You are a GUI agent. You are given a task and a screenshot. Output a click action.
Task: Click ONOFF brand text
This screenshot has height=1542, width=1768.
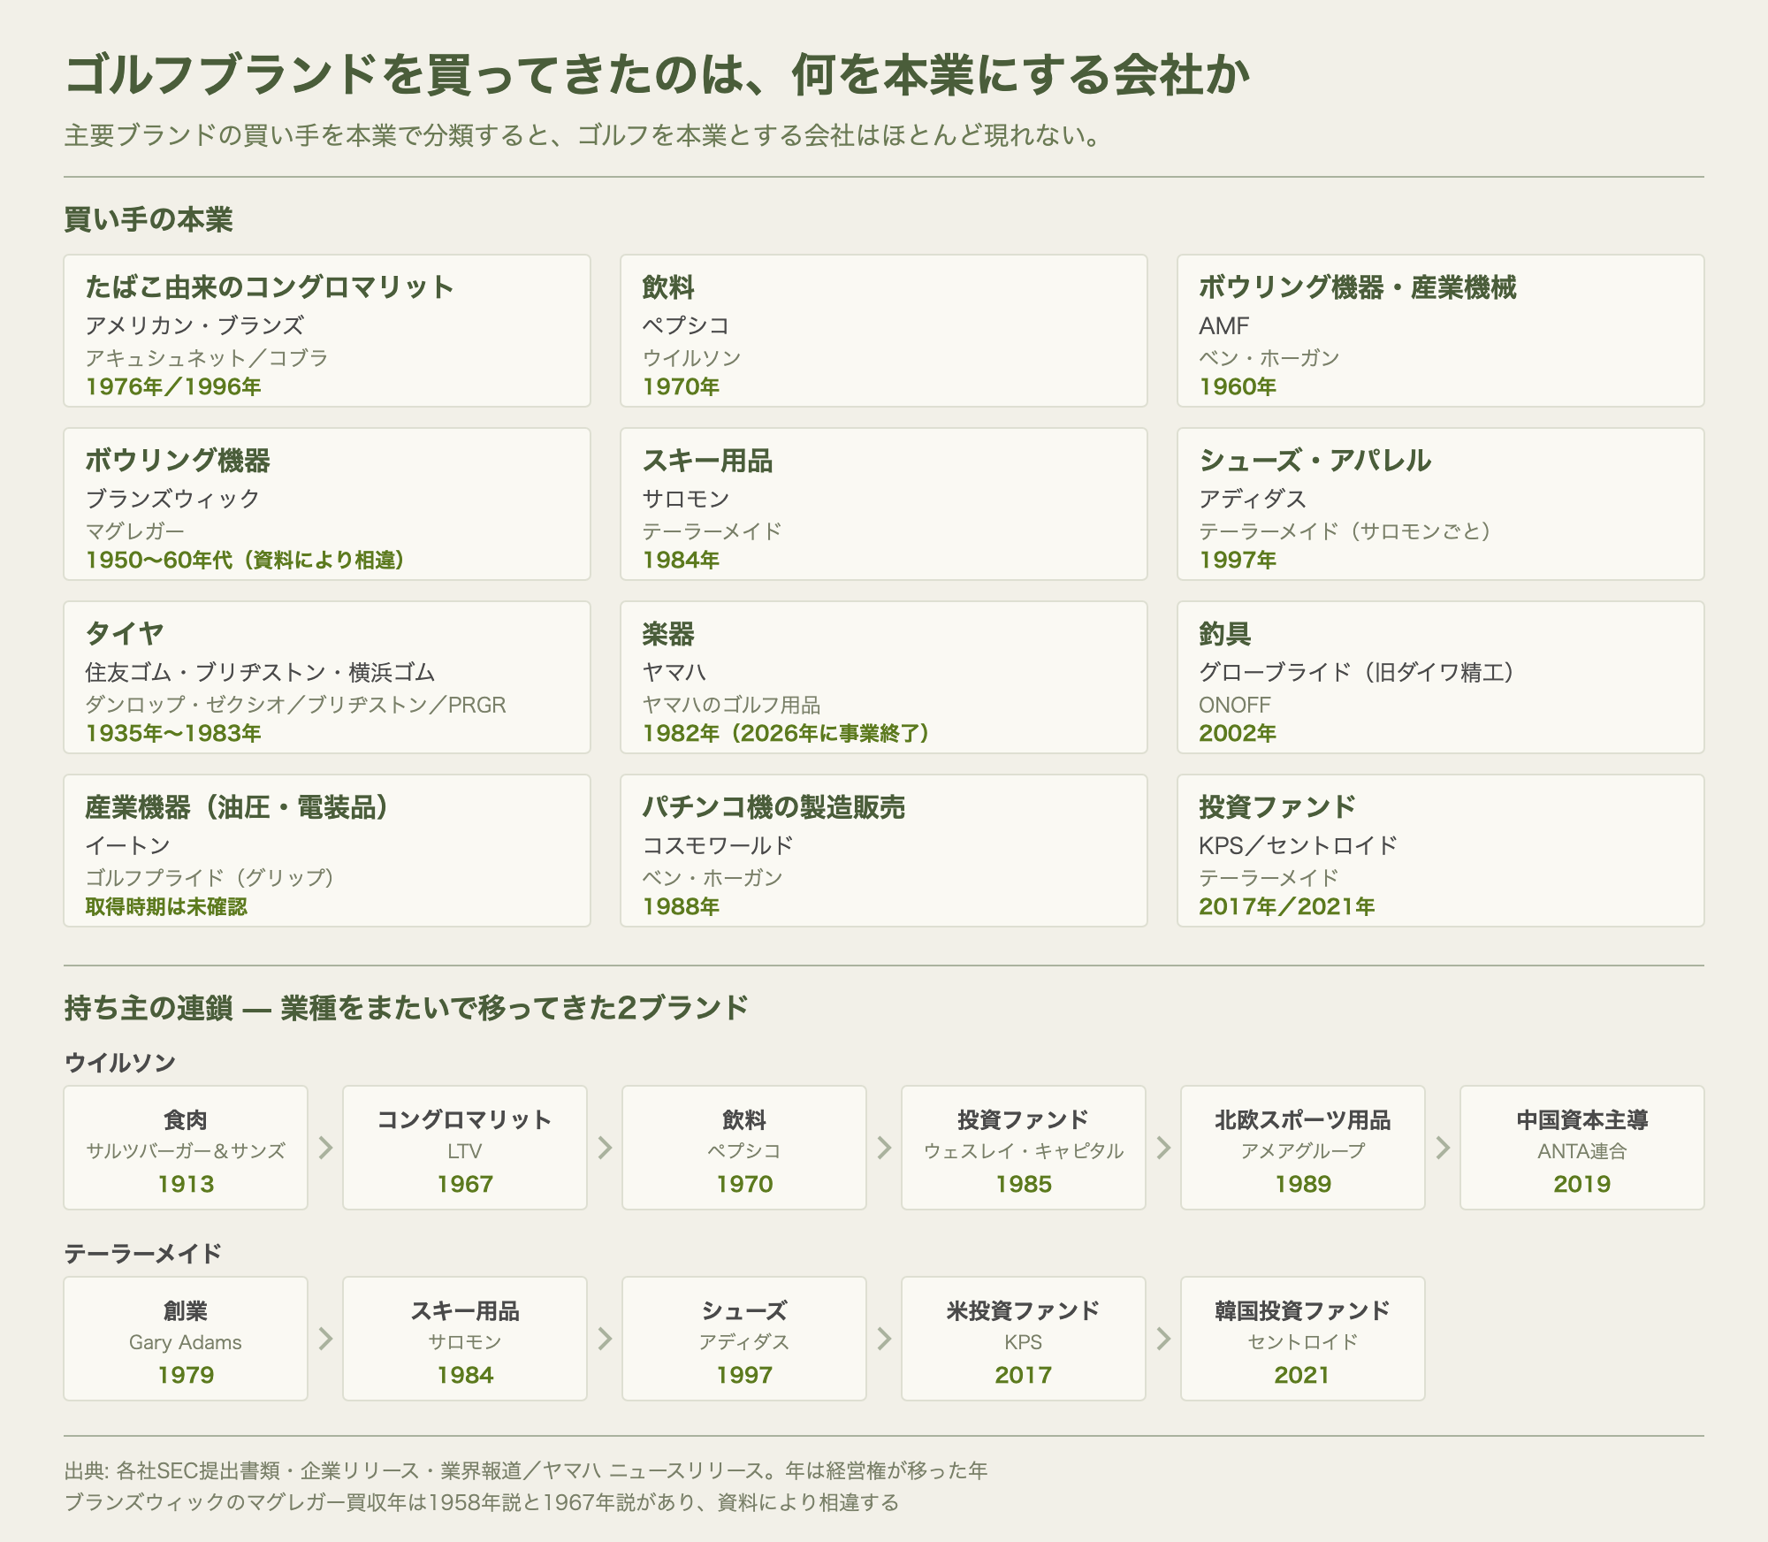click(x=1234, y=705)
